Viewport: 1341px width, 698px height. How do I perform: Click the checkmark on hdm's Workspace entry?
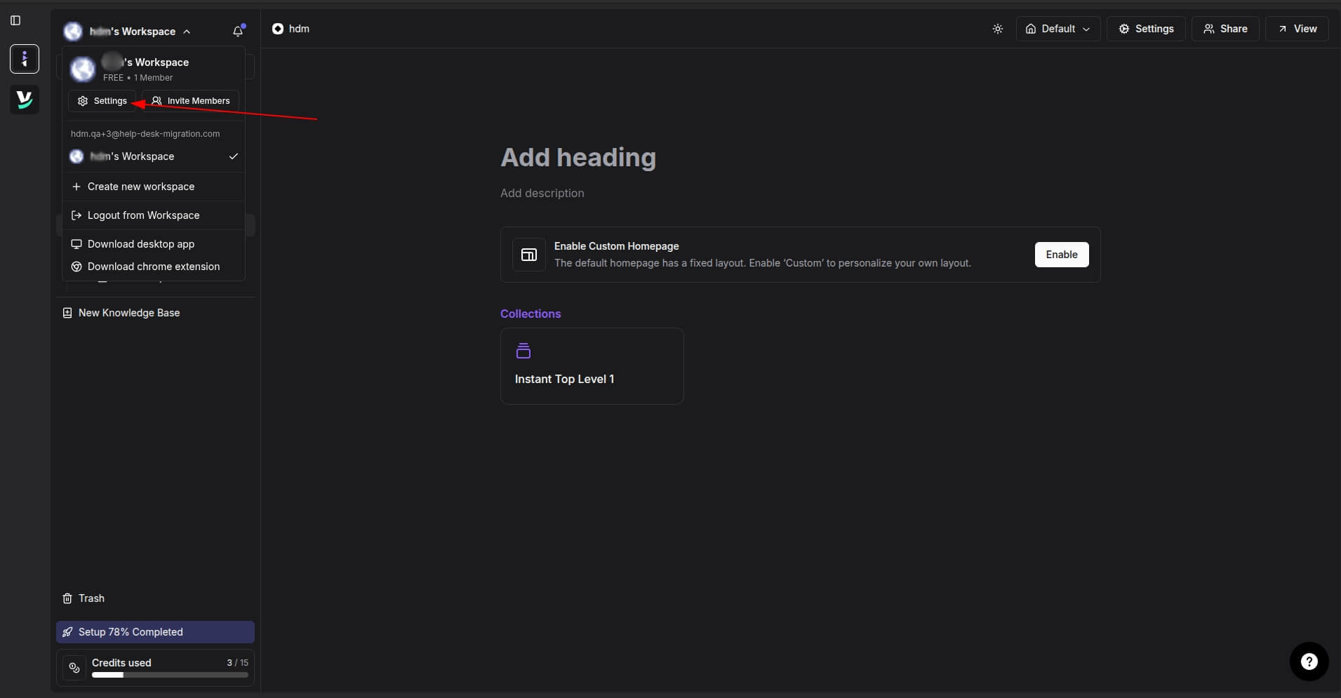click(x=233, y=156)
